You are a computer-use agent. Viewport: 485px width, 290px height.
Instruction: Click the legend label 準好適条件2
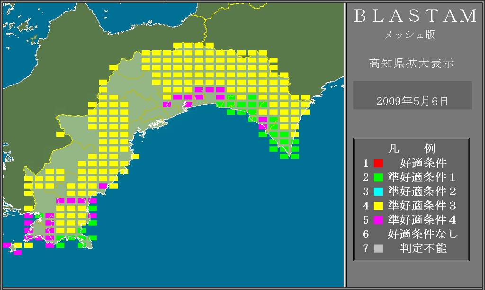422,191
